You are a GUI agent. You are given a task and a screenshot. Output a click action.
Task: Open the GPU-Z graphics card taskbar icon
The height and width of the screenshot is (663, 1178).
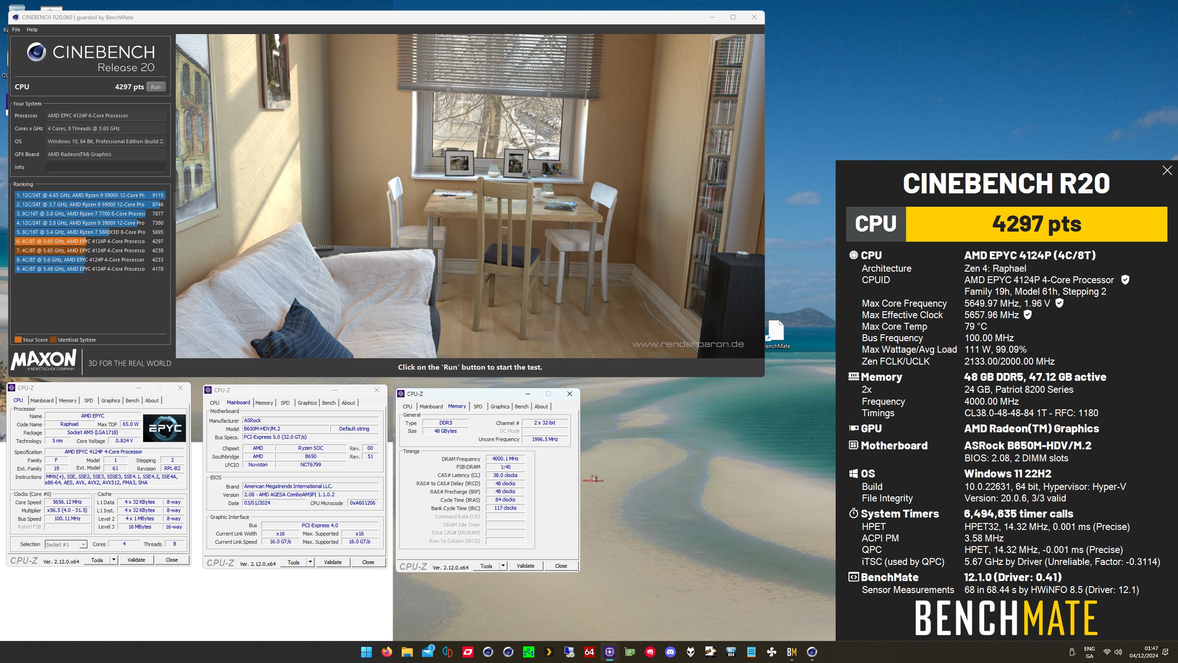tap(629, 651)
